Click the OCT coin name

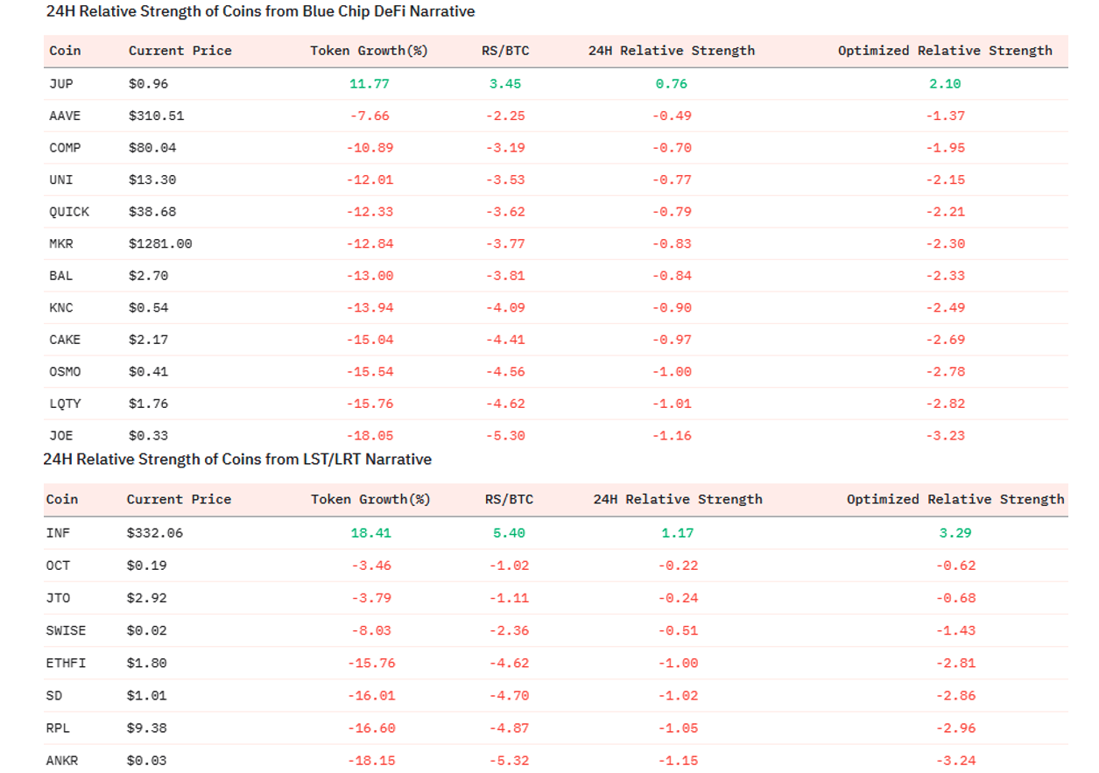(58, 566)
